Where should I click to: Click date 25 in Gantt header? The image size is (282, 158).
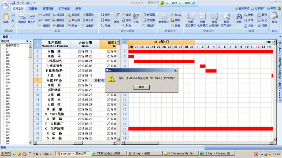click(x=159, y=47)
